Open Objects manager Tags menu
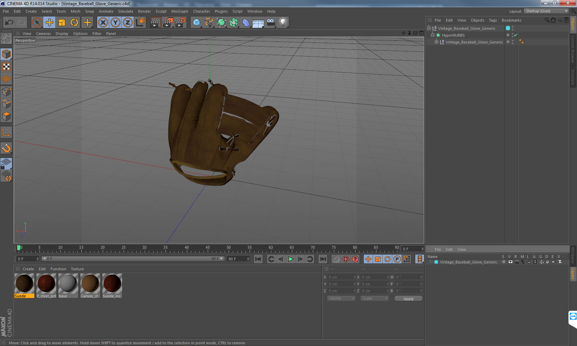This screenshot has height=346, width=577. click(x=493, y=20)
